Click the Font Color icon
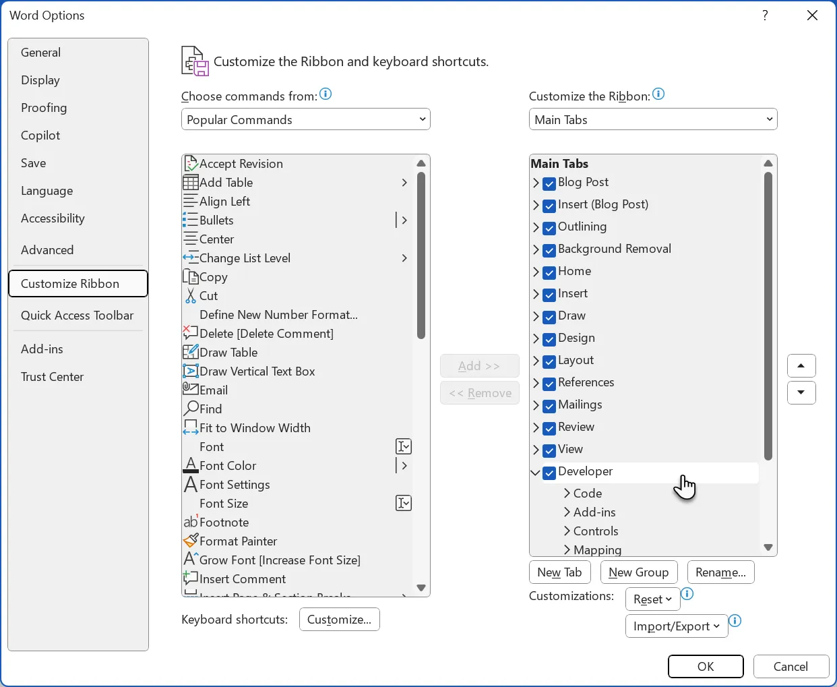Image resolution: width=837 pixels, height=687 pixels. tap(191, 465)
